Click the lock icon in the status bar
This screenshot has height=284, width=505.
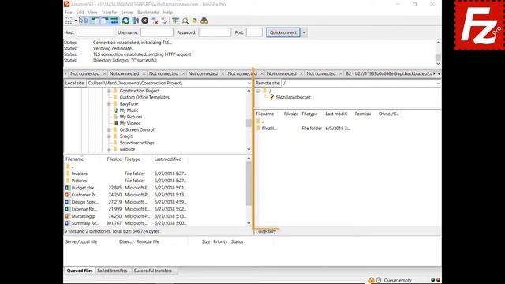372,280
